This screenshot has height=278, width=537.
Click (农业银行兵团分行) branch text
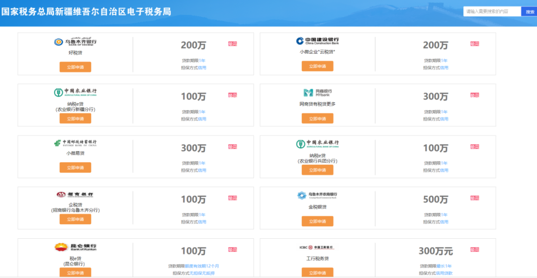tap(317, 161)
